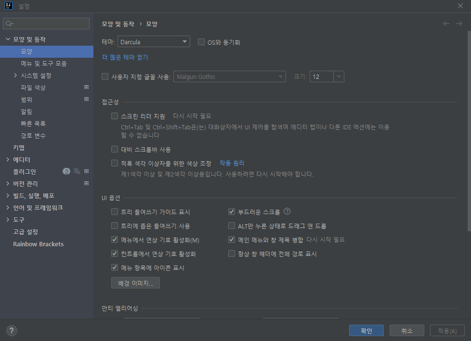
Task: Open the Malgun Gothic font dropdown
Action: [230, 76]
